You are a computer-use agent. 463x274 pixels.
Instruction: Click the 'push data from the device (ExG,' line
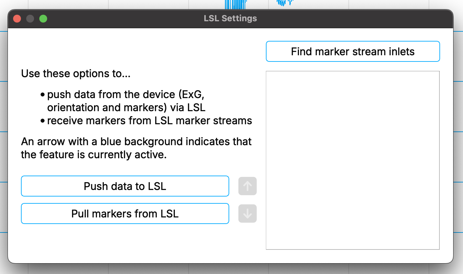point(126,94)
